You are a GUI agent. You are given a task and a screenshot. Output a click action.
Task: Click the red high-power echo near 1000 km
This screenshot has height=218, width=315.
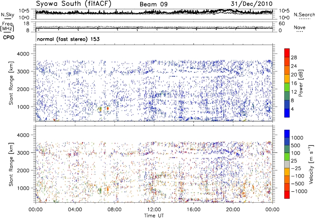point(107,108)
